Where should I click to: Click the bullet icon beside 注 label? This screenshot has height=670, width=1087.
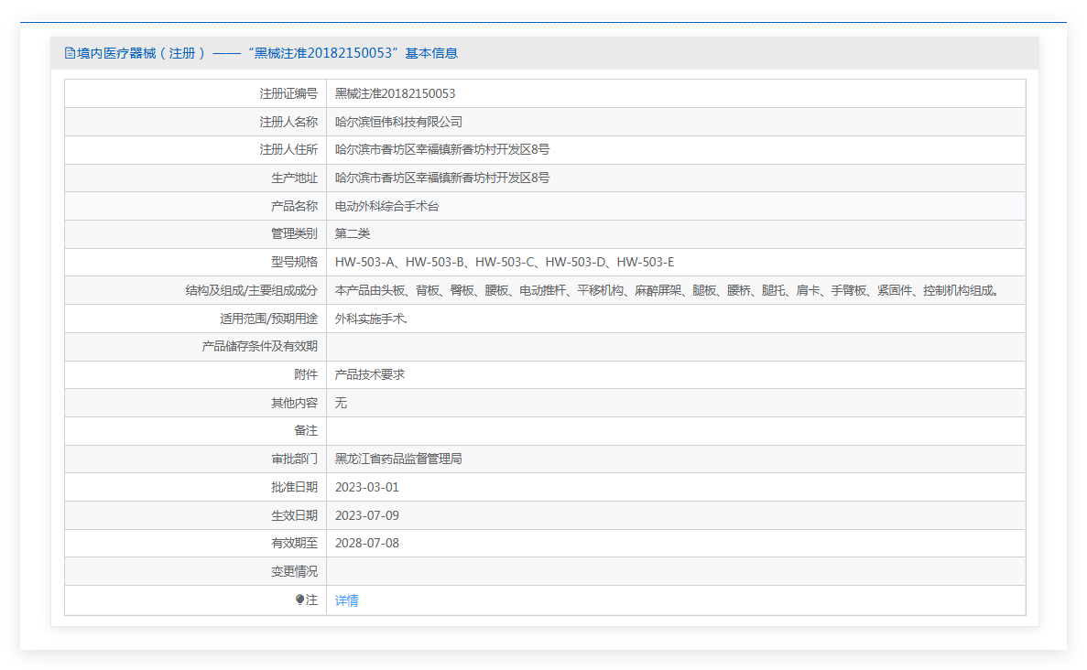(299, 600)
